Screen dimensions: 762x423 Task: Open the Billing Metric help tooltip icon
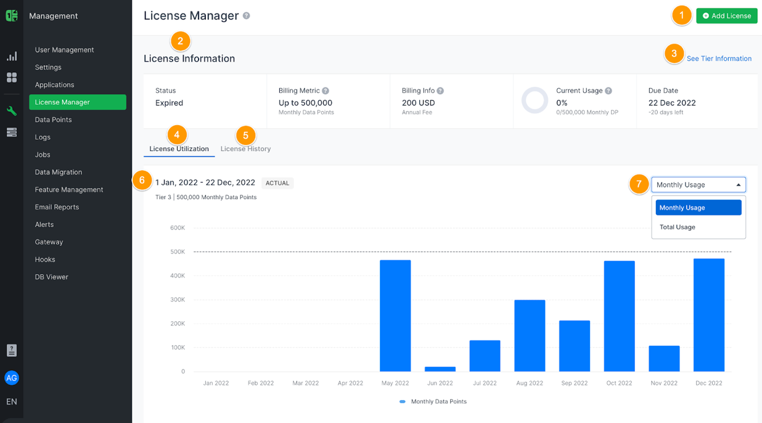[325, 90]
